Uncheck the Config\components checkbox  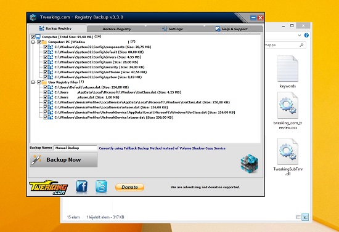point(46,47)
